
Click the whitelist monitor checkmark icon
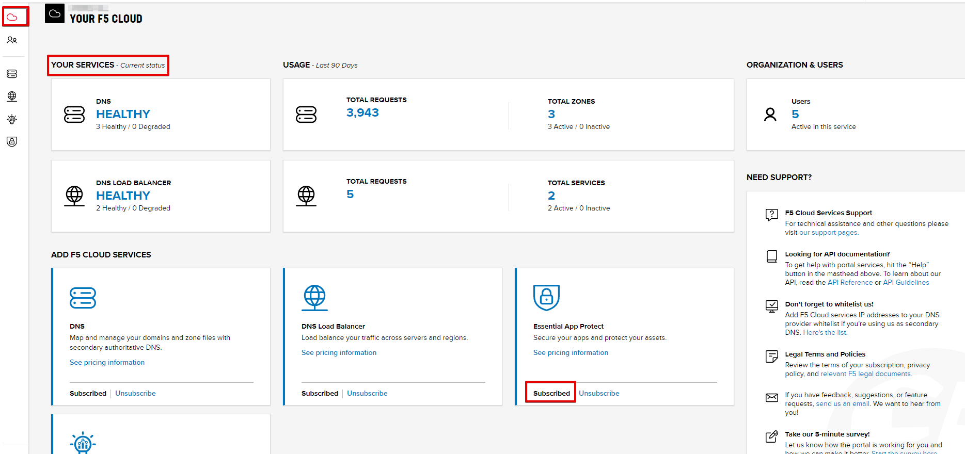(772, 306)
